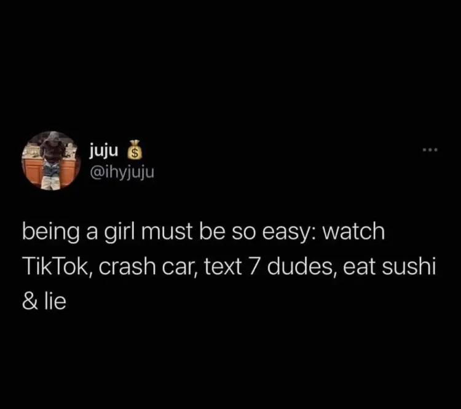Open the three-dot more options menu
The image size is (461, 409).
coord(430,150)
